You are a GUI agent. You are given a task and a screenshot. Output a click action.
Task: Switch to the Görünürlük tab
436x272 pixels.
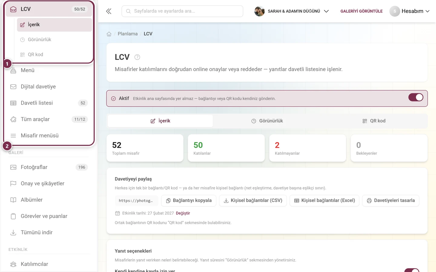coord(267,121)
